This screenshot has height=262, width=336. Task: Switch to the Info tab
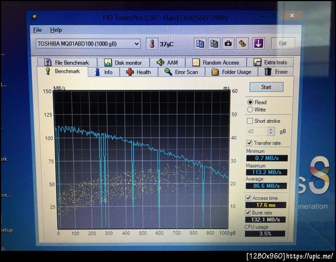[104, 72]
